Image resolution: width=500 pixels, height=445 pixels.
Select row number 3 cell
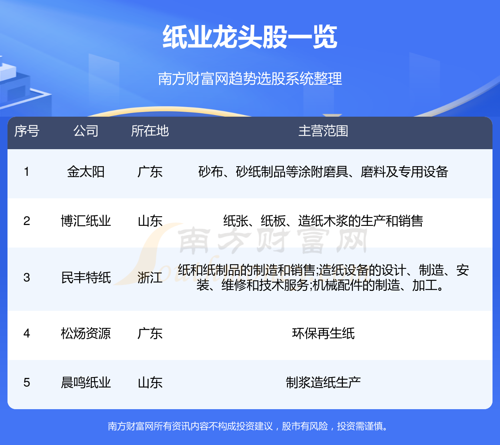[27, 277]
